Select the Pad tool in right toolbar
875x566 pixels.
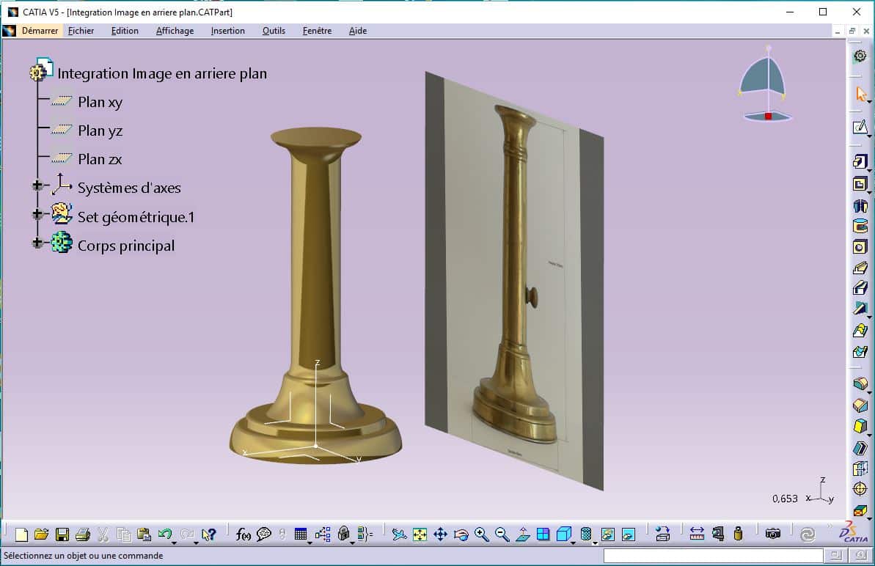[860, 162]
